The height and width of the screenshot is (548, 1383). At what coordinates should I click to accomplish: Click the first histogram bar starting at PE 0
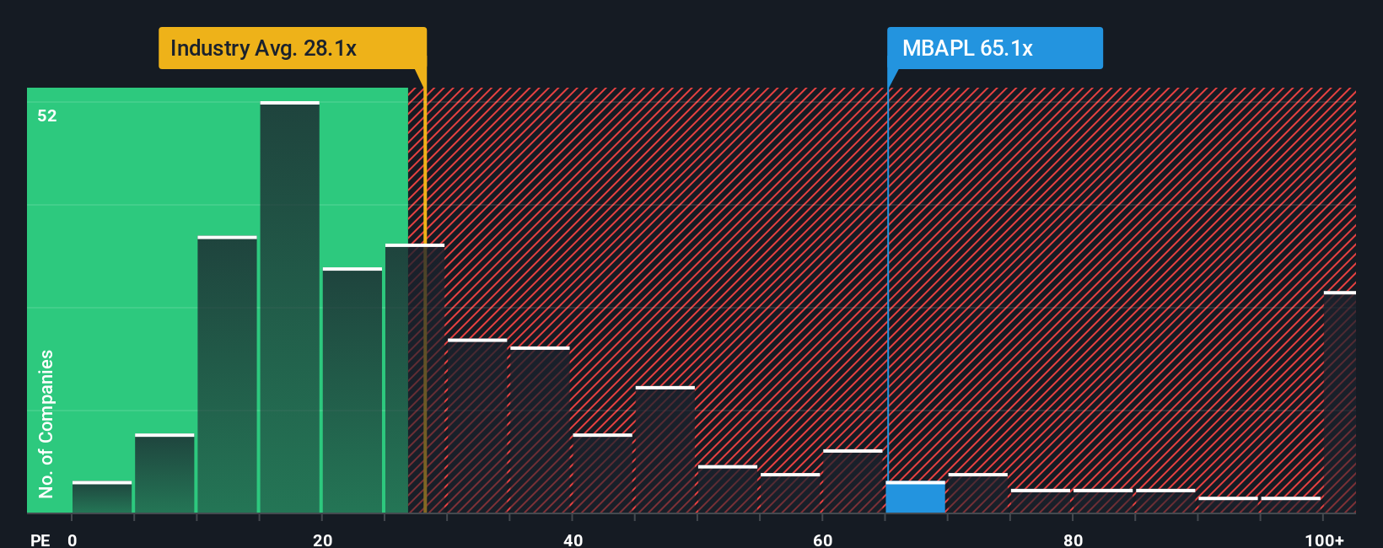(x=102, y=497)
